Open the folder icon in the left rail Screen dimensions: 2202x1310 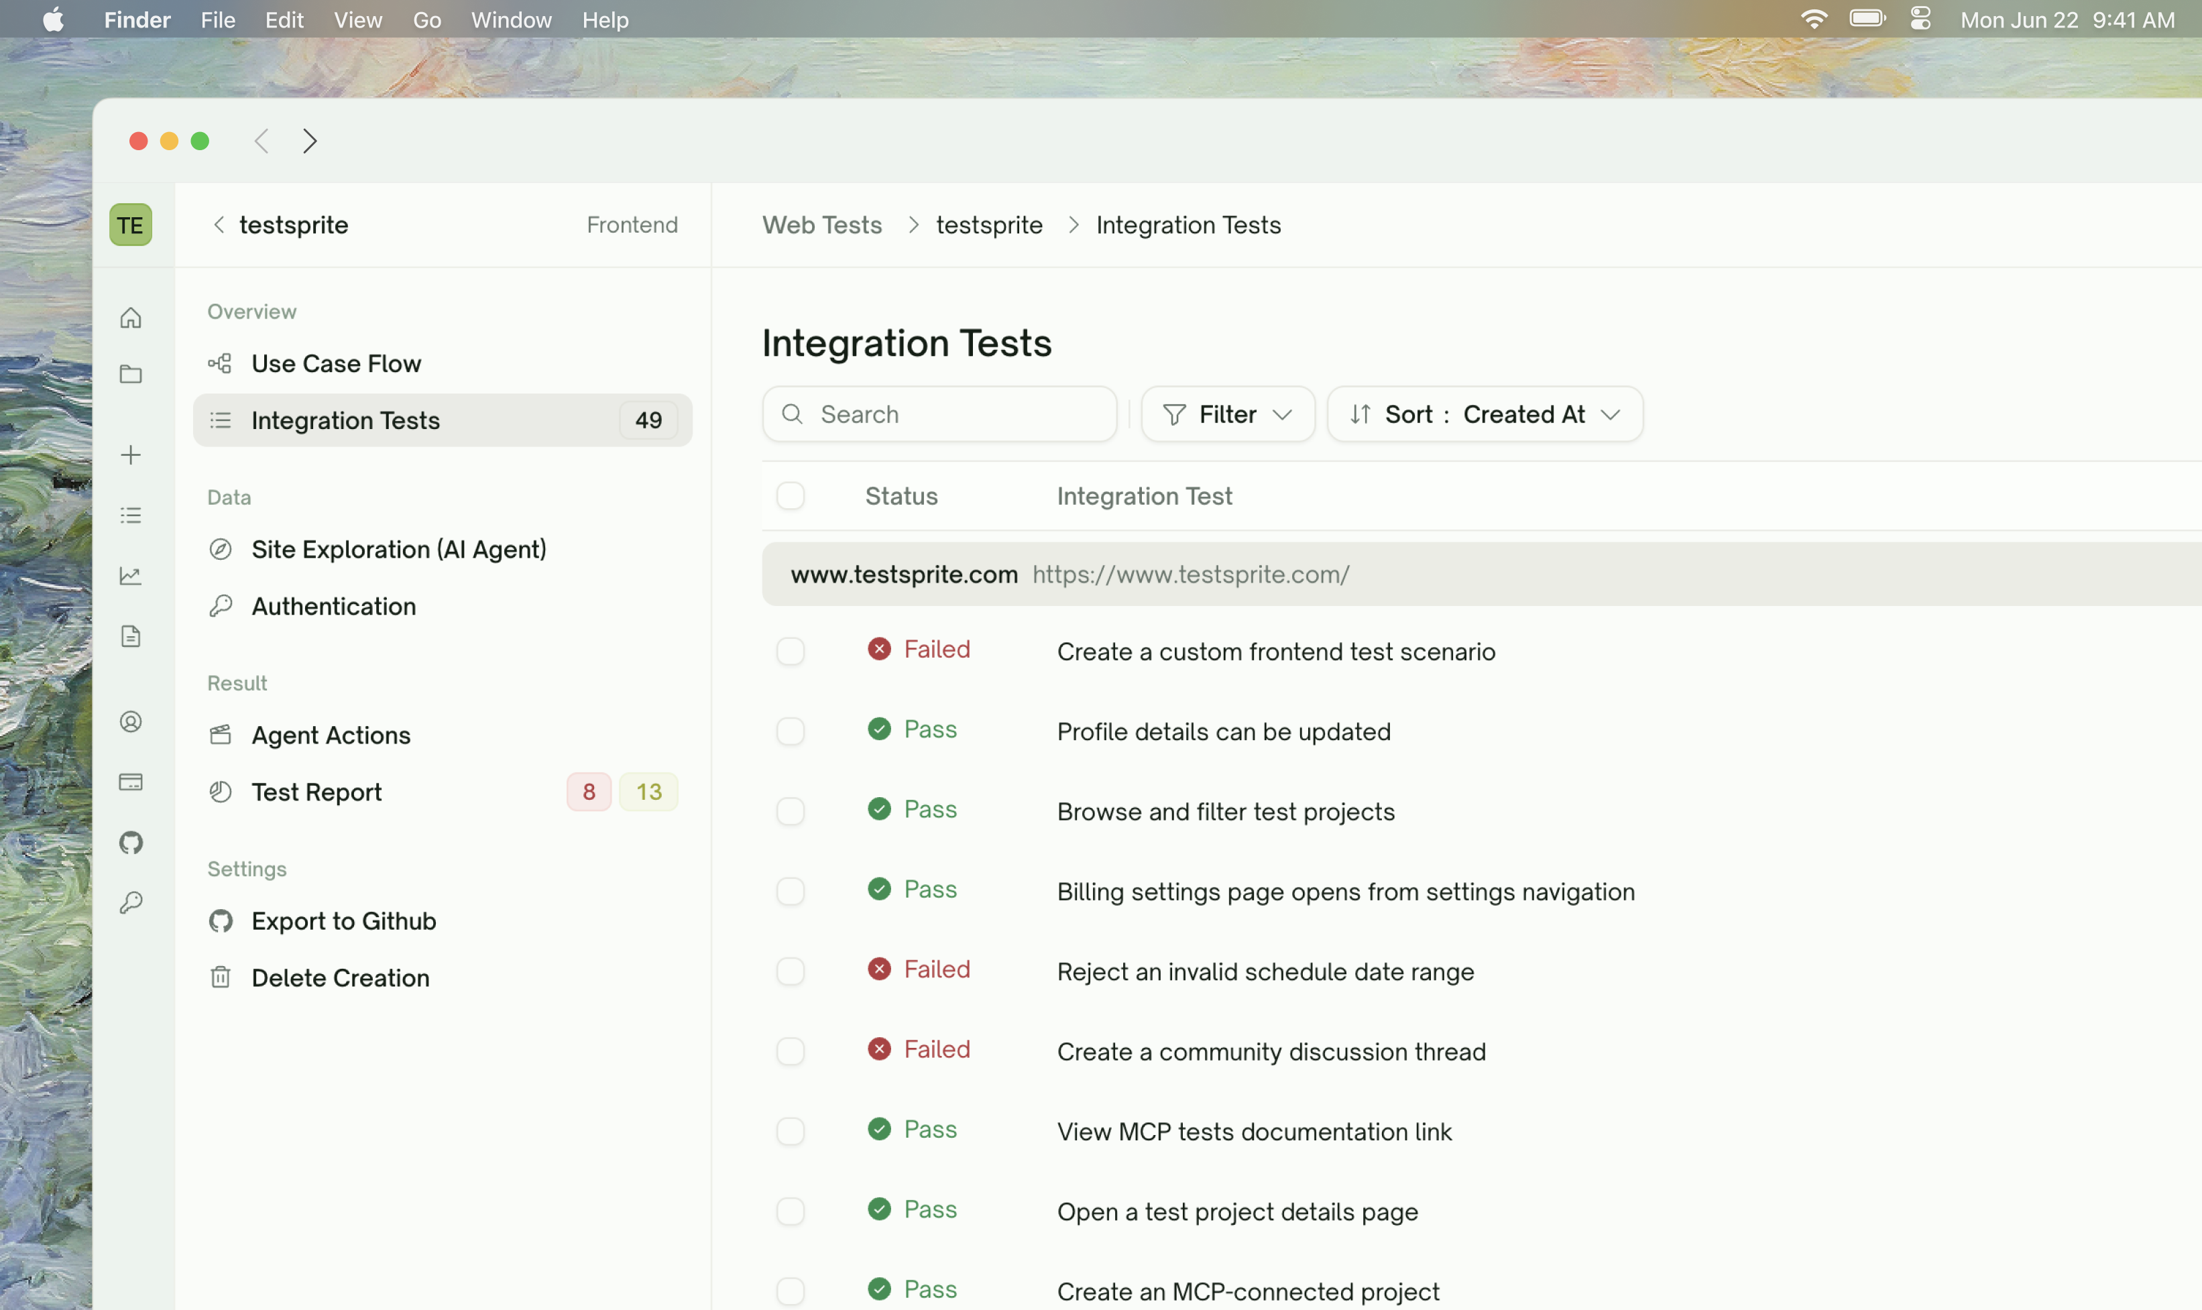point(131,374)
